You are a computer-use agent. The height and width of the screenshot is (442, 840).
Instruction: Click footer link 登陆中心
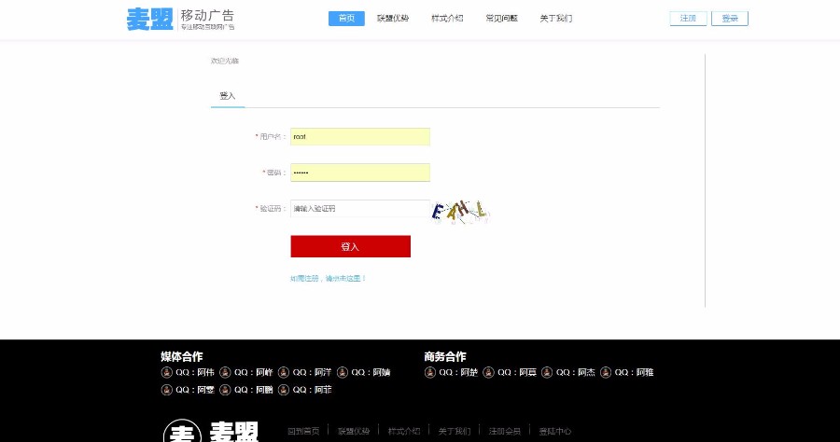(555, 432)
